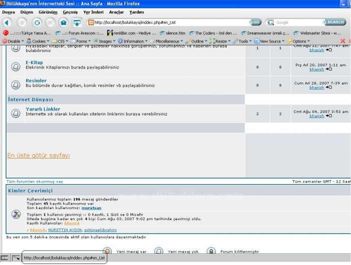This screenshot has height=265, width=351.
Task: Click the Kimler Çevrimiçi statistics icon
Action: pos(16,214)
